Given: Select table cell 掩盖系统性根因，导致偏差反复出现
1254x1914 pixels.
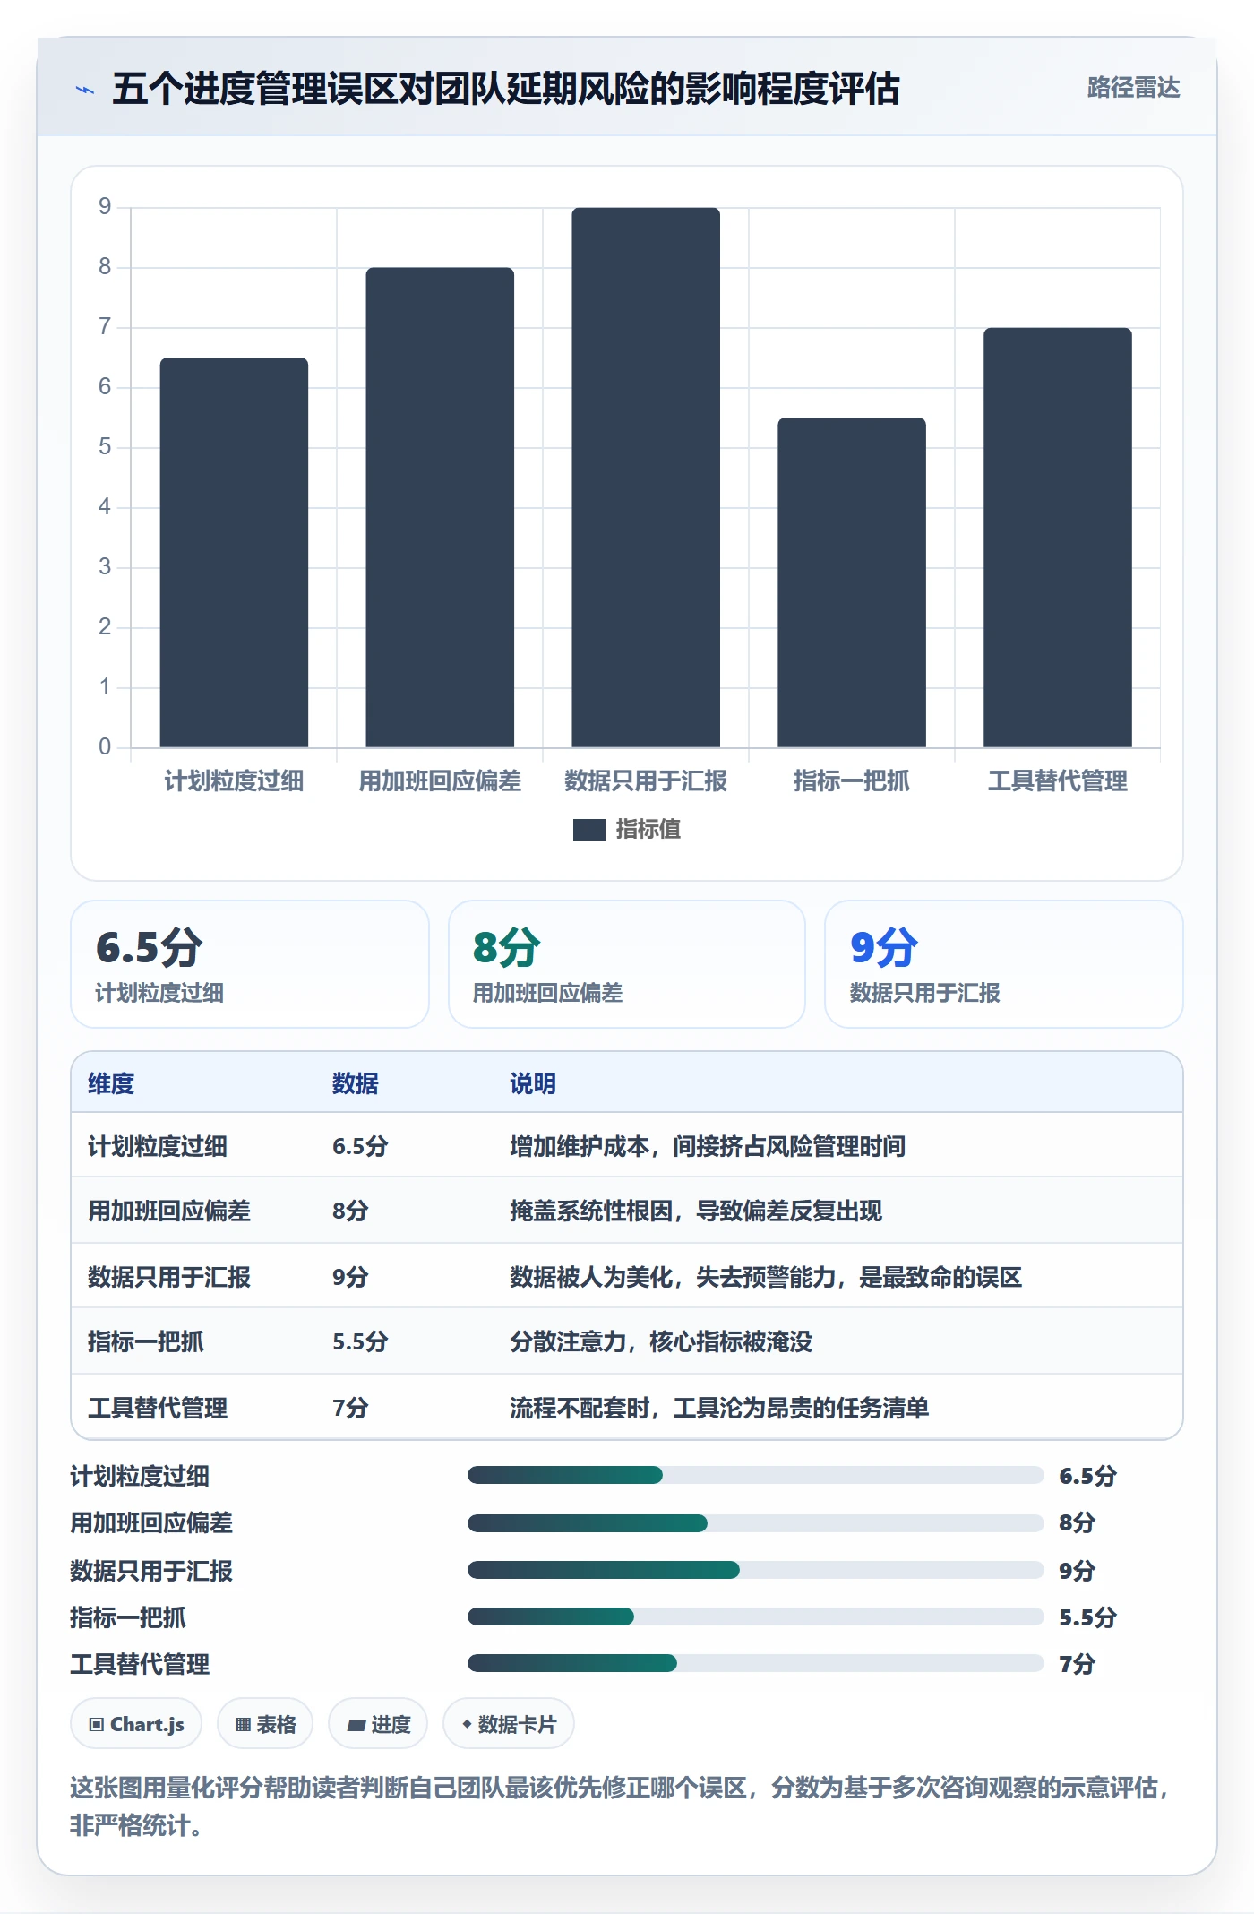Looking at the screenshot, I should 696,1211.
